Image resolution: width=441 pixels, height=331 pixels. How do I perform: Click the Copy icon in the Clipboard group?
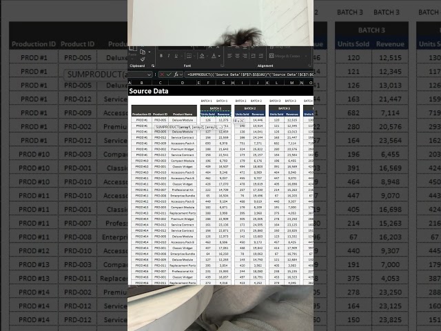point(143,52)
